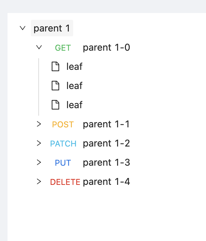
Task: Expand the parent 1-3 chevron
Action: point(39,163)
